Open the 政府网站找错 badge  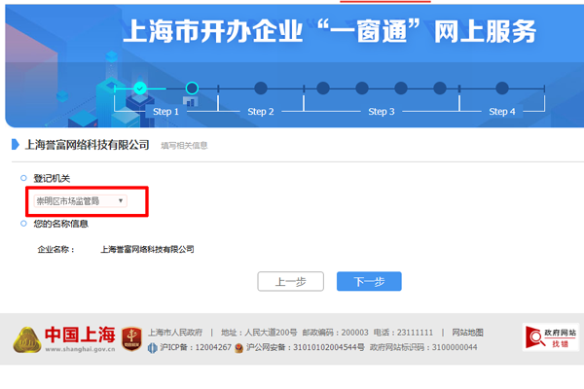[550, 338]
